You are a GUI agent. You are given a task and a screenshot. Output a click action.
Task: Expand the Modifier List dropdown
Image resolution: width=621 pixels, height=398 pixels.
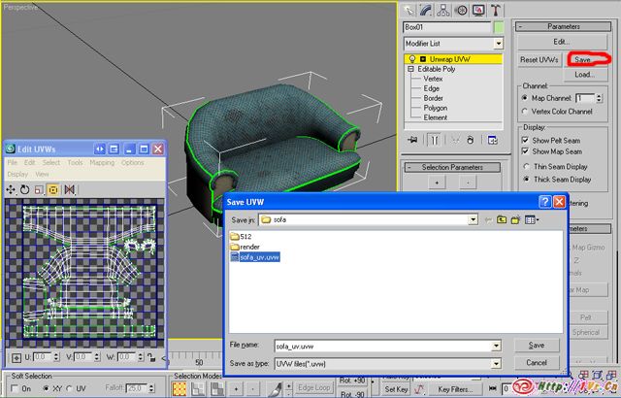coord(498,44)
